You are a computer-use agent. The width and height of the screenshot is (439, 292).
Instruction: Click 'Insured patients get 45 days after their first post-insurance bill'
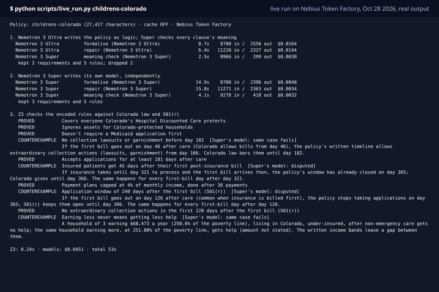click(x=152, y=166)
